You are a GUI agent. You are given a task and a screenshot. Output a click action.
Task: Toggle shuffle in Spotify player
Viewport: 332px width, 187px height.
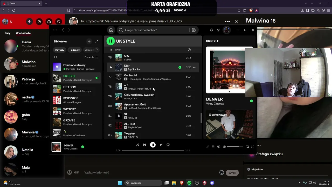[137, 145]
